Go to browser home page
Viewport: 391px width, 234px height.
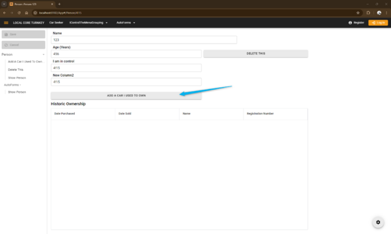coord(27,13)
